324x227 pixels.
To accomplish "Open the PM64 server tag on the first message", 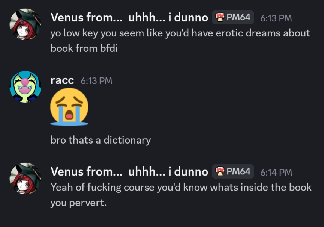I will [234, 17].
